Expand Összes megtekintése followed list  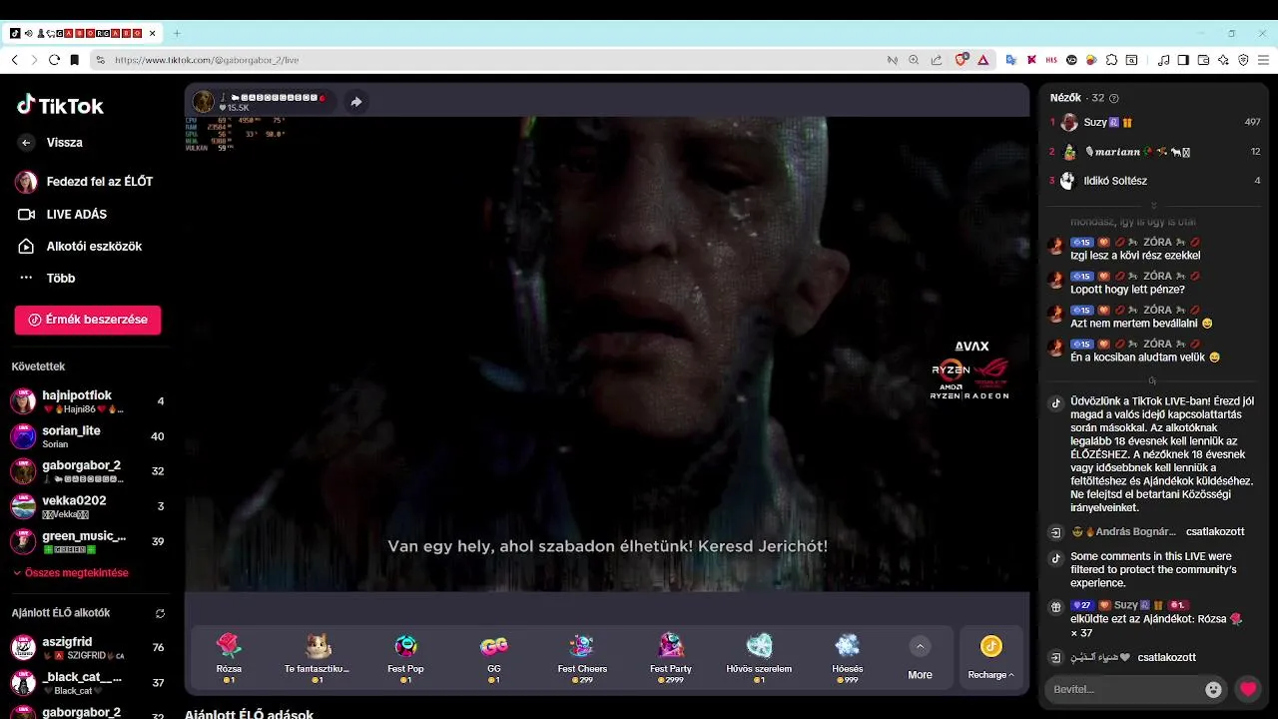click(70, 573)
